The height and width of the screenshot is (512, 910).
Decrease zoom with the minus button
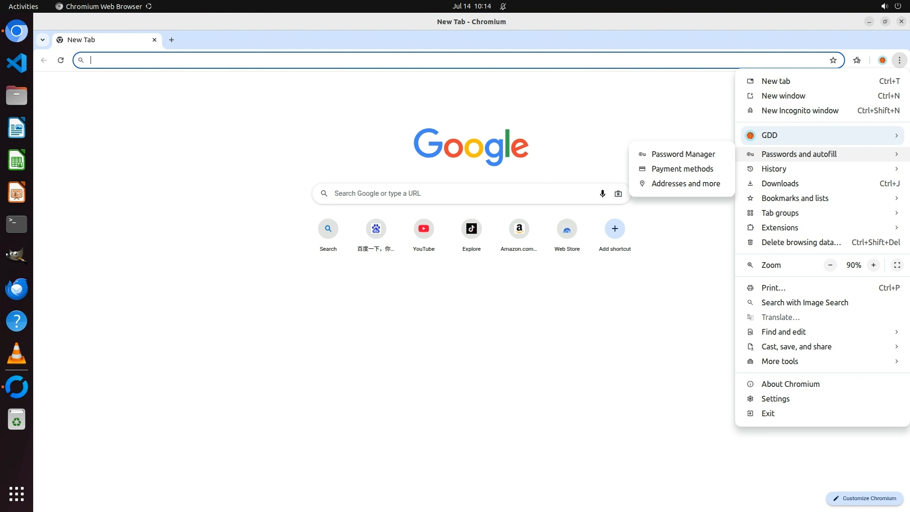click(830, 265)
